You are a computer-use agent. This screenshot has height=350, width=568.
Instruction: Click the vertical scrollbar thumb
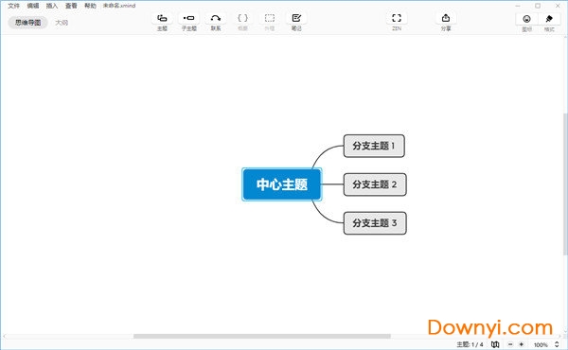[565, 184]
